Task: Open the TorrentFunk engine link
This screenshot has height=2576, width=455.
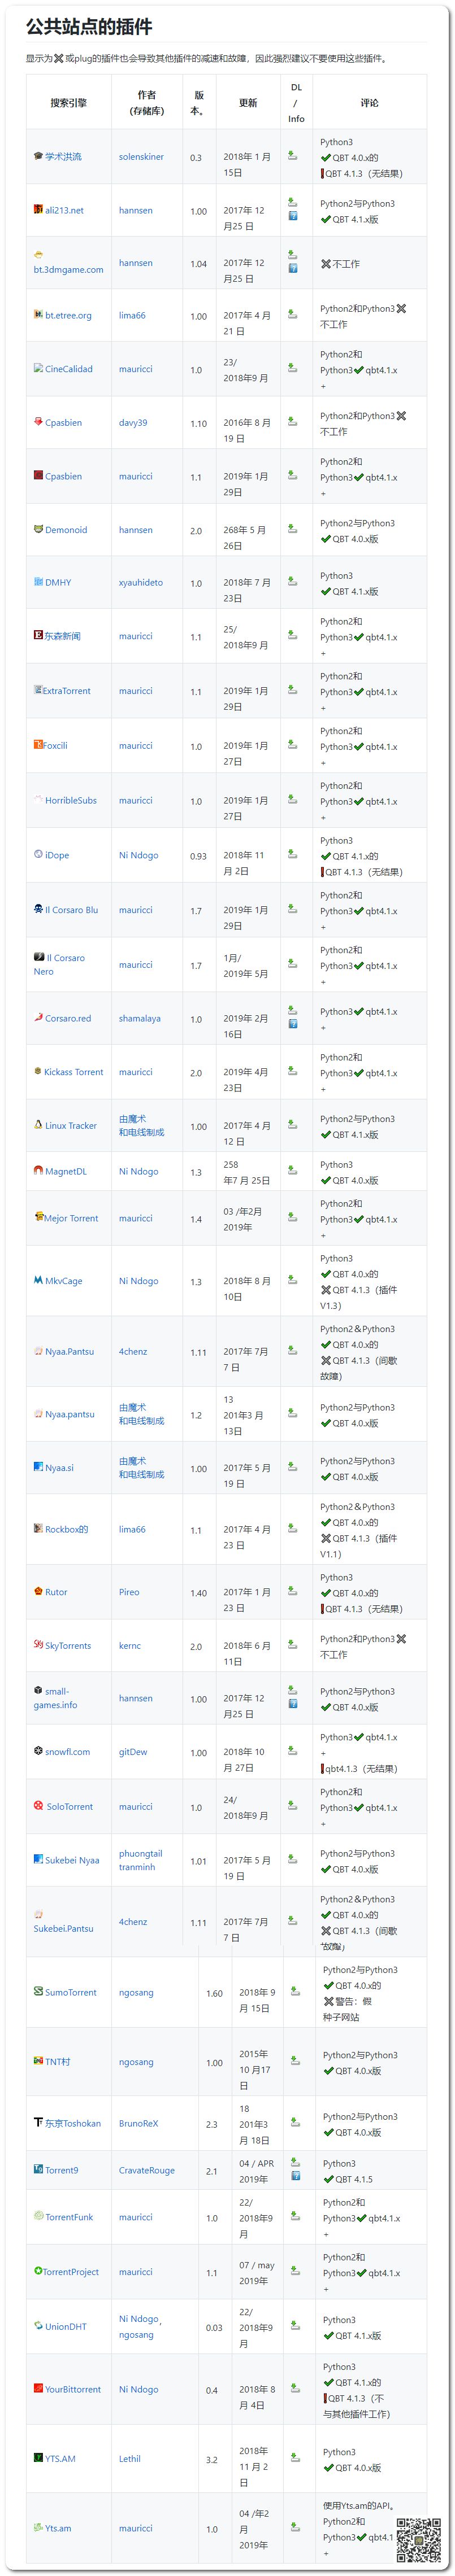Action: pos(69,2218)
